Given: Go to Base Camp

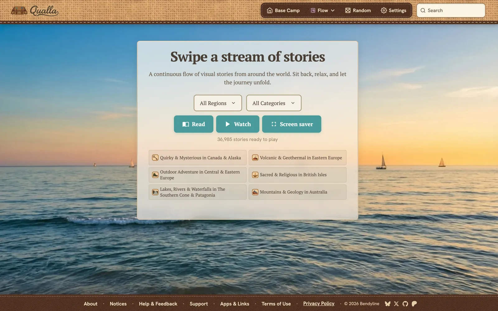Looking at the screenshot, I should (283, 11).
